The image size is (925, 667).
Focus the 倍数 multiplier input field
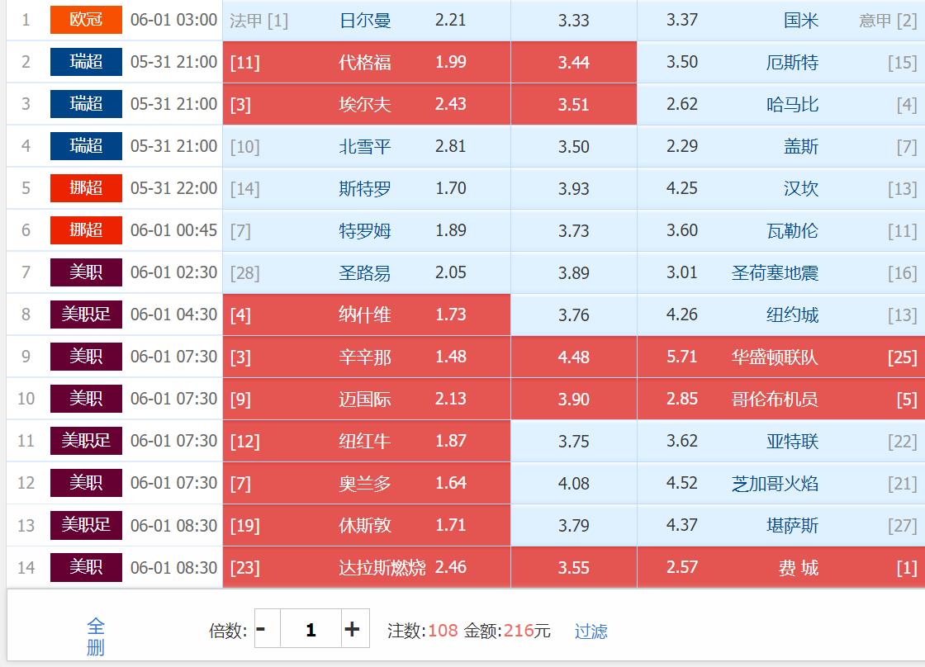coord(311,629)
